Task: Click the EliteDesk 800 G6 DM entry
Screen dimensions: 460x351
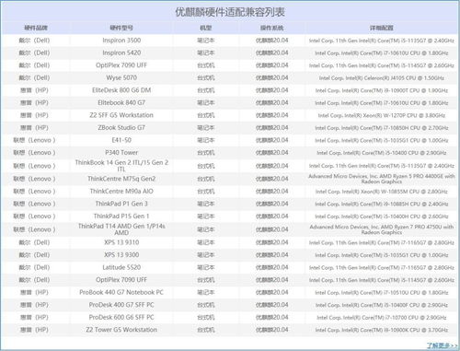Action: pos(121,90)
